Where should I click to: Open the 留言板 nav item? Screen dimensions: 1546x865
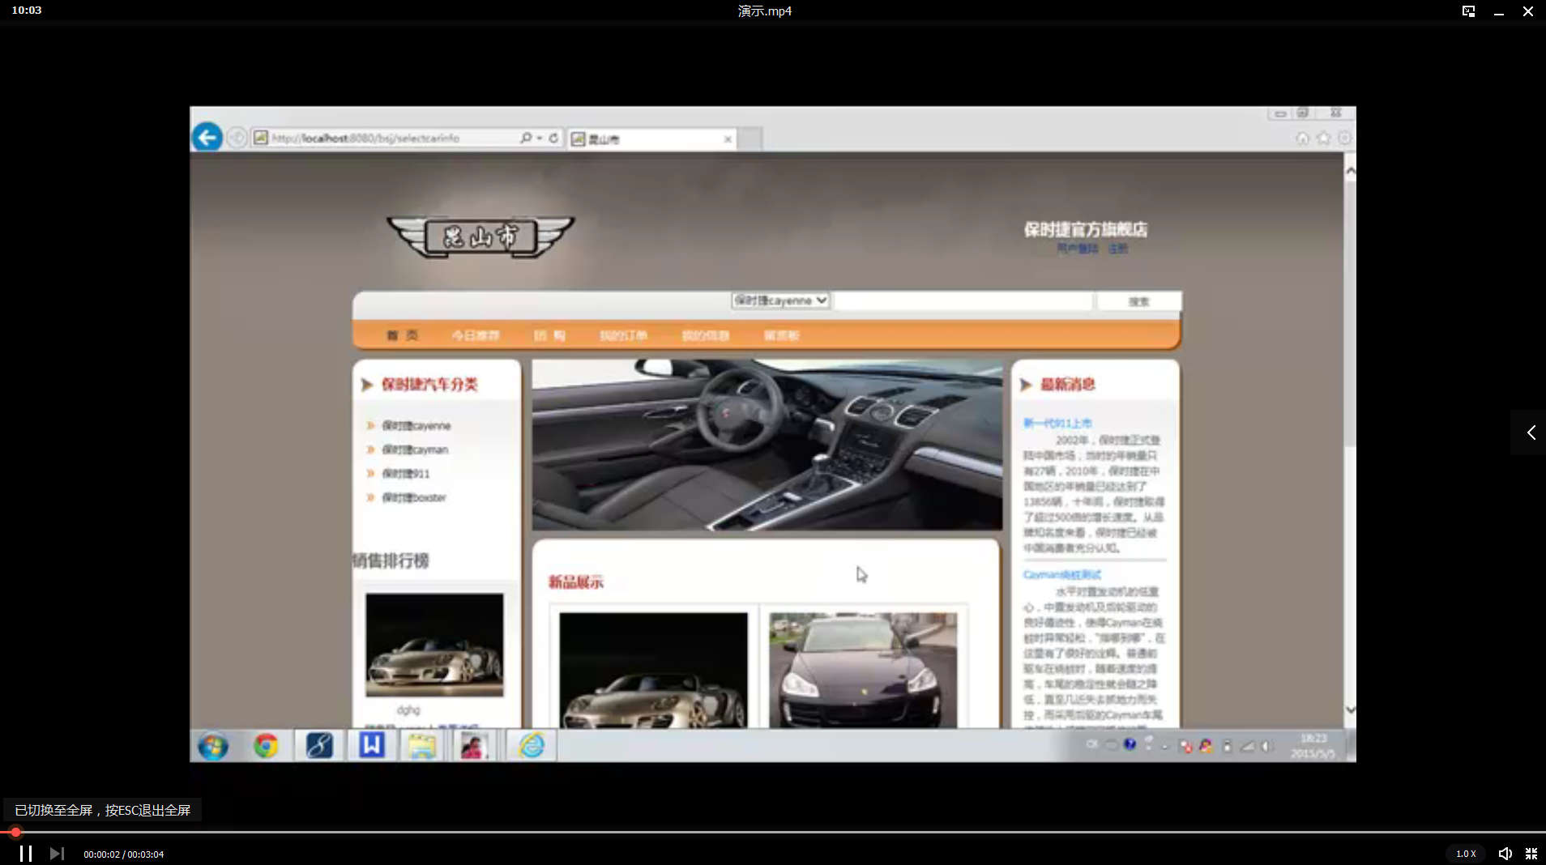(781, 335)
